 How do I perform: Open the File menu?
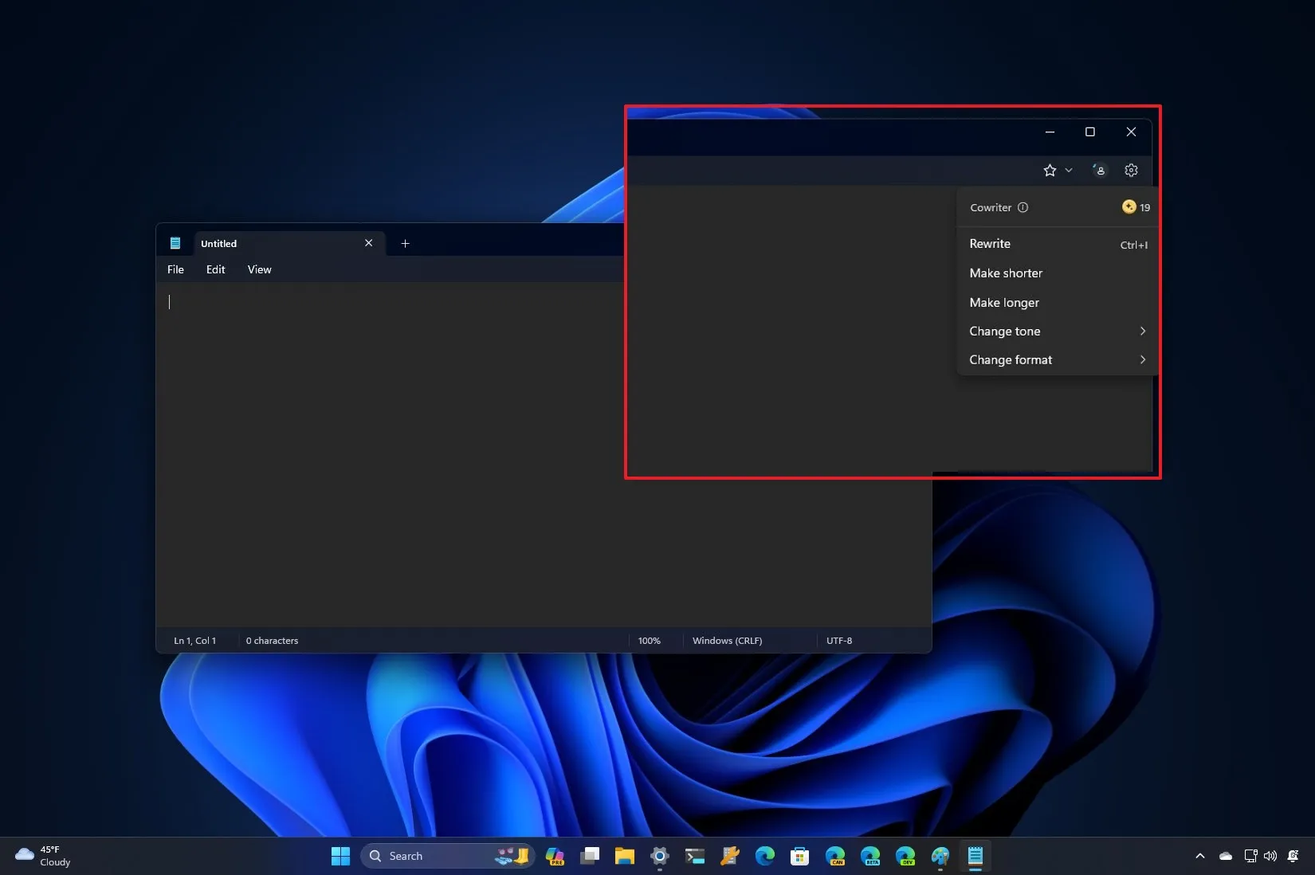click(x=175, y=269)
